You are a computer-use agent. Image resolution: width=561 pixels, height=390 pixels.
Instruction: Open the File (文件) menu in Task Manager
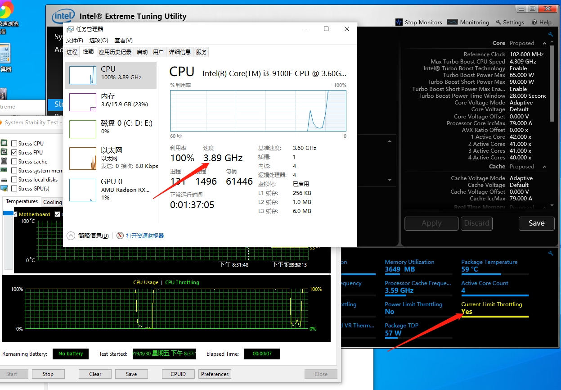click(75, 41)
